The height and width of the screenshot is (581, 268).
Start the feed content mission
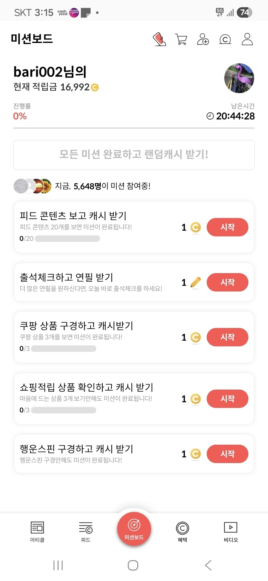pyautogui.click(x=227, y=227)
